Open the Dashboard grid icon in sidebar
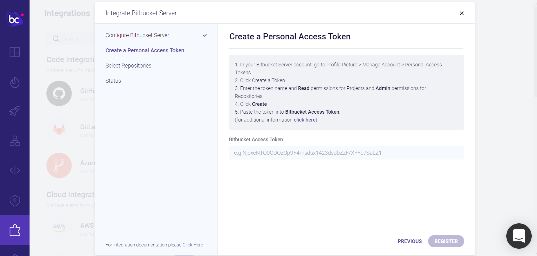 pos(15,52)
